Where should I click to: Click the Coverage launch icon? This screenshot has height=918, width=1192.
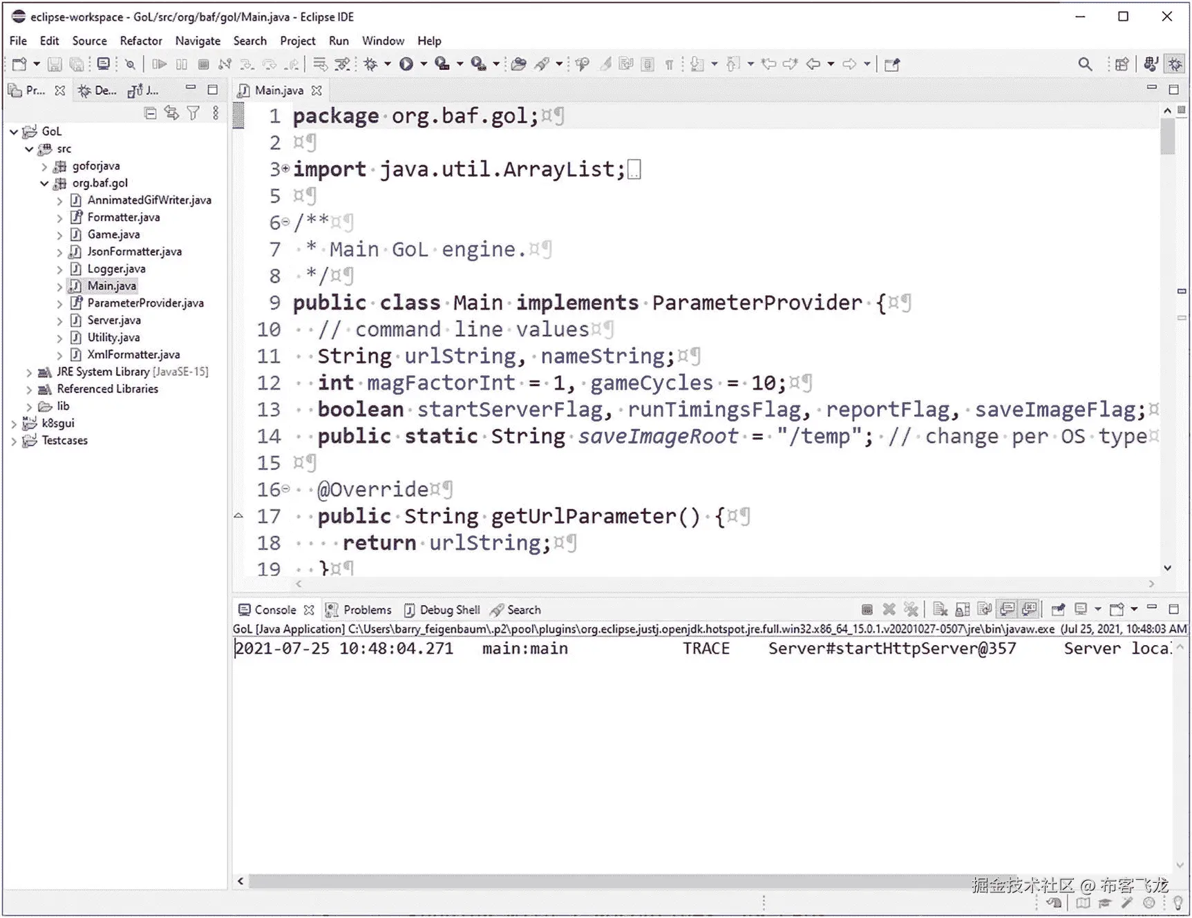coord(442,64)
